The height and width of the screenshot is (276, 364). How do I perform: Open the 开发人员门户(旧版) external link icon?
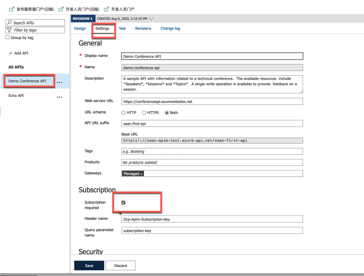(61, 9)
